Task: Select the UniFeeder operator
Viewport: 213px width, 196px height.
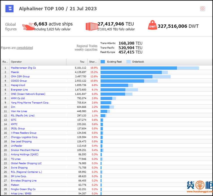Action: (x=16, y=146)
